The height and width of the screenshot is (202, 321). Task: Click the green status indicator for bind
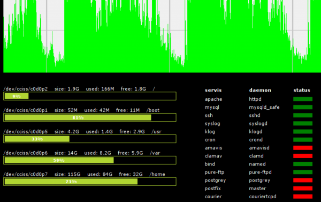click(303, 164)
